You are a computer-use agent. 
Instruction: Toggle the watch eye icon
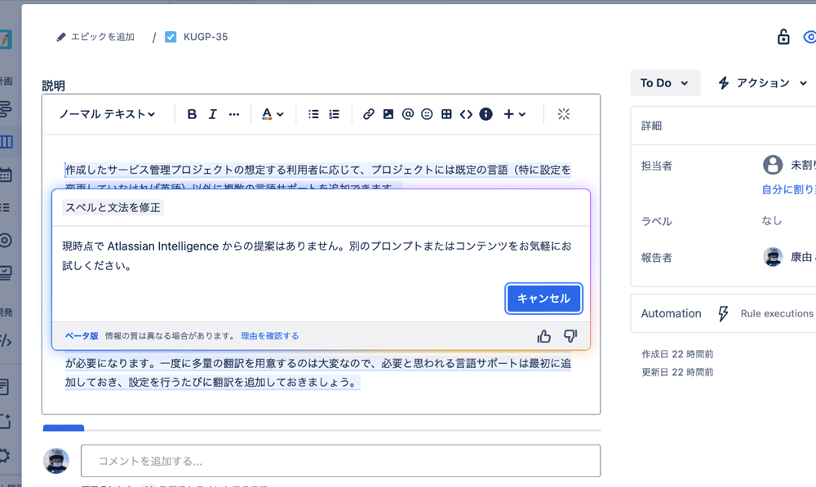pos(809,37)
